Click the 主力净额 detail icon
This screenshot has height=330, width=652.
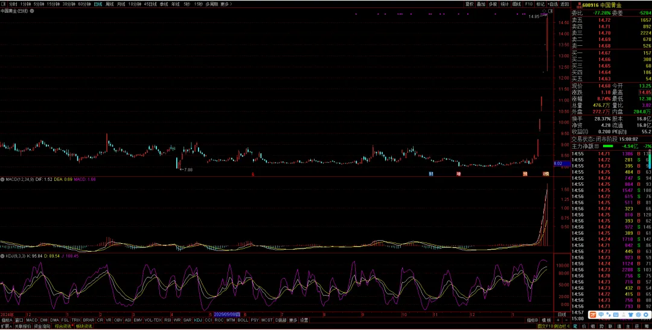(596, 146)
